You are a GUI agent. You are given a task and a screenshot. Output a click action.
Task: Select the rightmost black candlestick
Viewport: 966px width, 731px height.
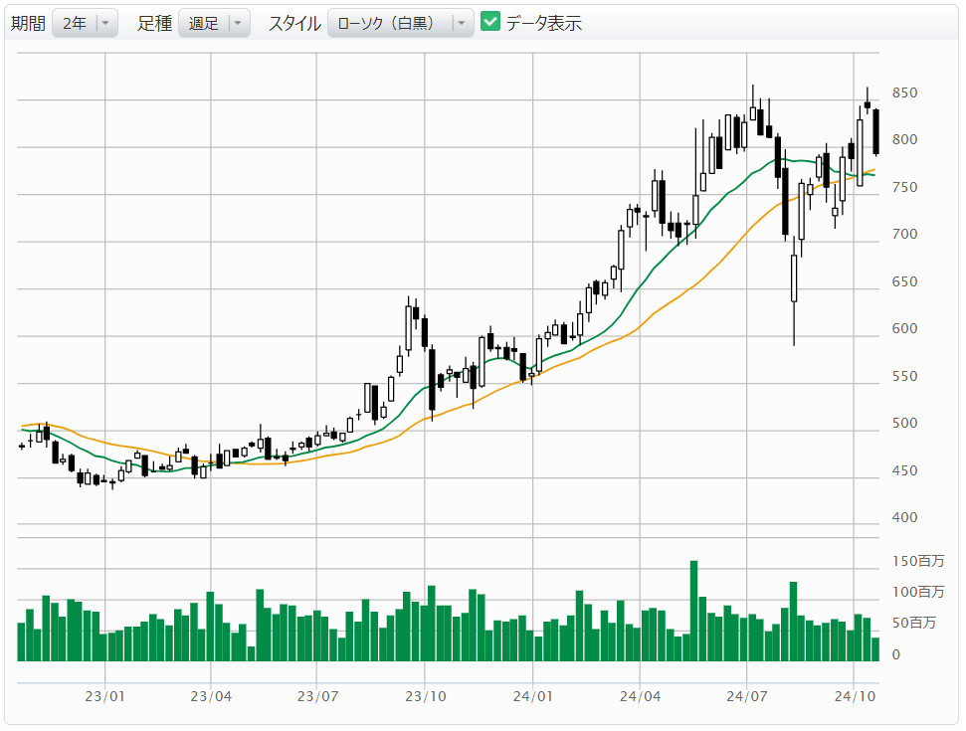coord(876,132)
